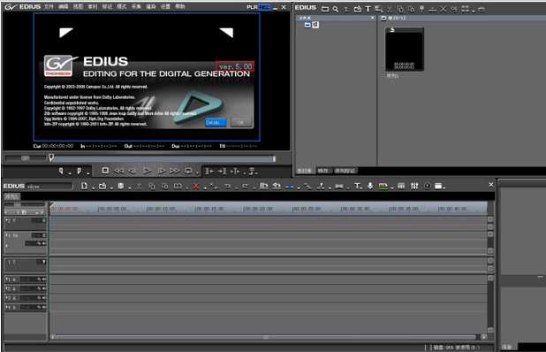Image resolution: width=546 pixels, height=352 pixels.
Task: Switch to the first tab below the bin panel
Action: (304, 171)
